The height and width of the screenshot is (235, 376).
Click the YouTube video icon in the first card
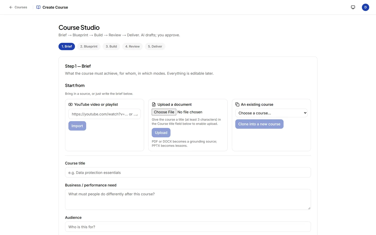coord(70,104)
